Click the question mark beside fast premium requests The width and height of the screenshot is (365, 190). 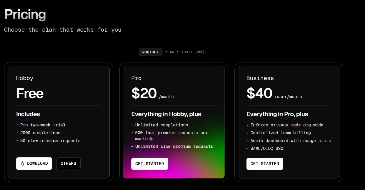151,139
